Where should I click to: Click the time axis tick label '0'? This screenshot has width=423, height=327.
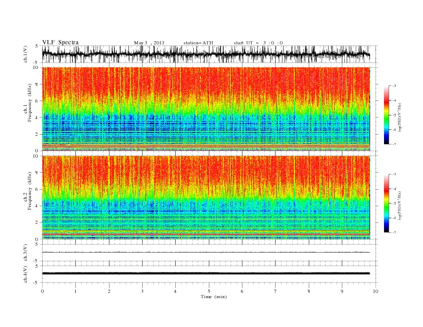pyautogui.click(x=42, y=291)
